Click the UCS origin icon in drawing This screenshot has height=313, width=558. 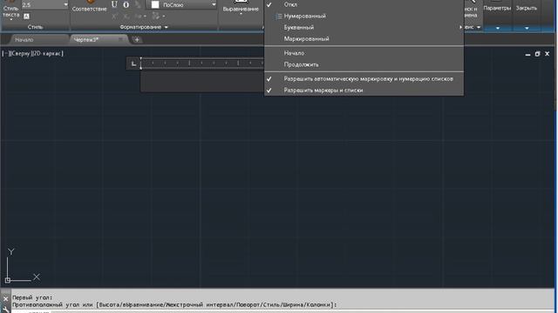coord(8,280)
